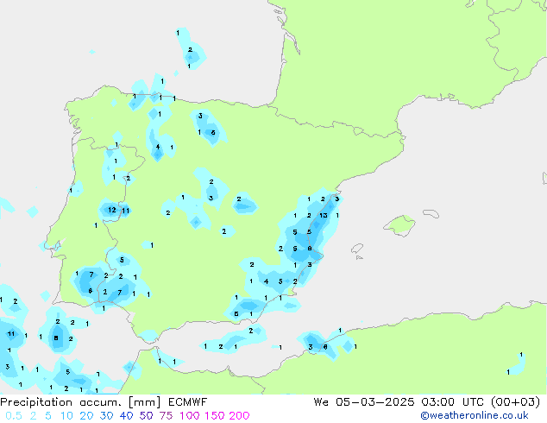Click the Ibiza island outline
This screenshot has height=423, width=547.
pos(357,249)
